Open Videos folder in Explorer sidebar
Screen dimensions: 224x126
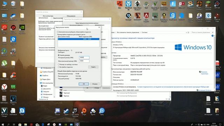(44, 86)
